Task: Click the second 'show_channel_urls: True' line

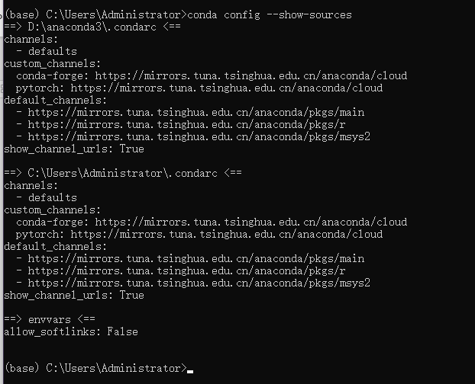Action: coord(74,295)
